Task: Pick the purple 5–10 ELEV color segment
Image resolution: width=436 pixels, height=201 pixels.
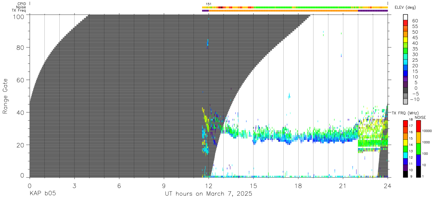Action: [406, 79]
